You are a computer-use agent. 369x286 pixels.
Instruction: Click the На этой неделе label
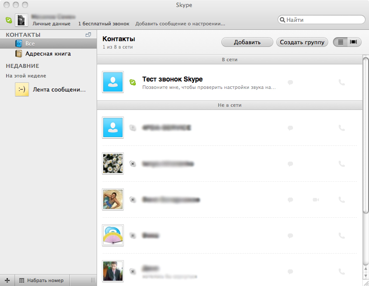tap(26, 76)
